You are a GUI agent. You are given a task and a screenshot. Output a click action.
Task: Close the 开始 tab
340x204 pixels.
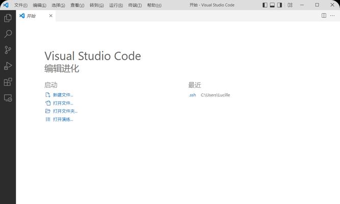pyautogui.click(x=51, y=16)
